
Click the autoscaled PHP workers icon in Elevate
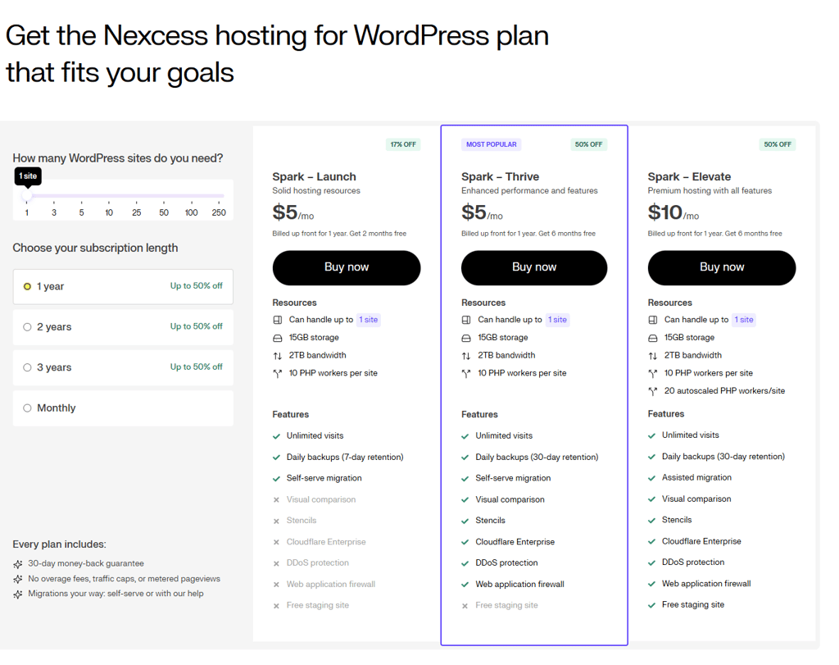(653, 391)
